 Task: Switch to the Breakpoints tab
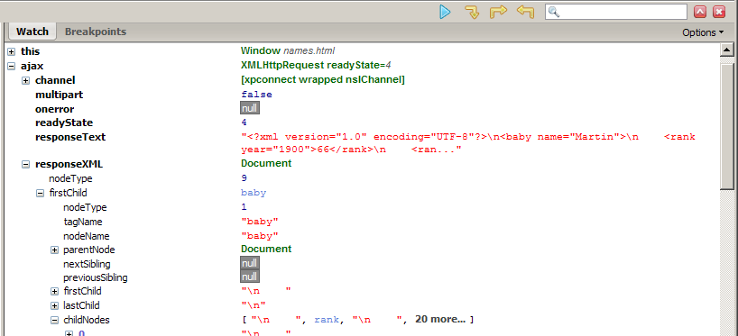(x=96, y=32)
